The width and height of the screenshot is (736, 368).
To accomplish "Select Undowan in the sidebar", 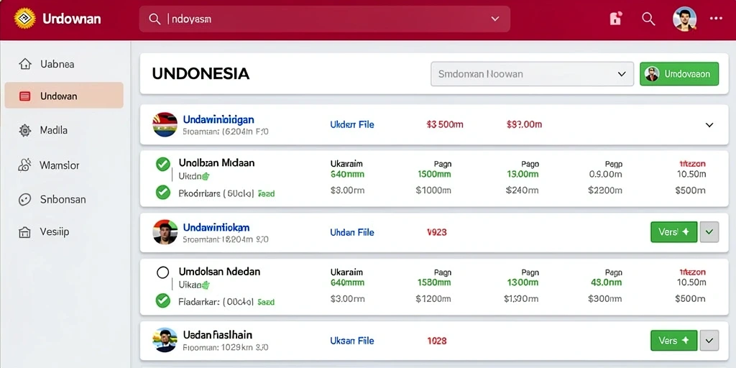I will [64, 96].
